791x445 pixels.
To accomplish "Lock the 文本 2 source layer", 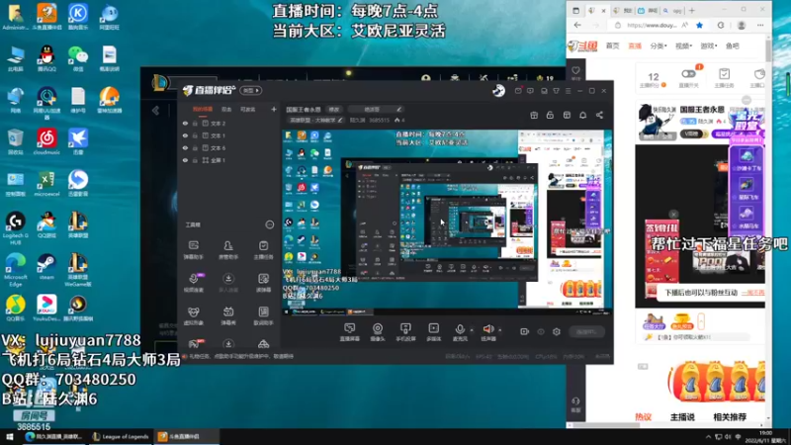I will pos(195,123).
